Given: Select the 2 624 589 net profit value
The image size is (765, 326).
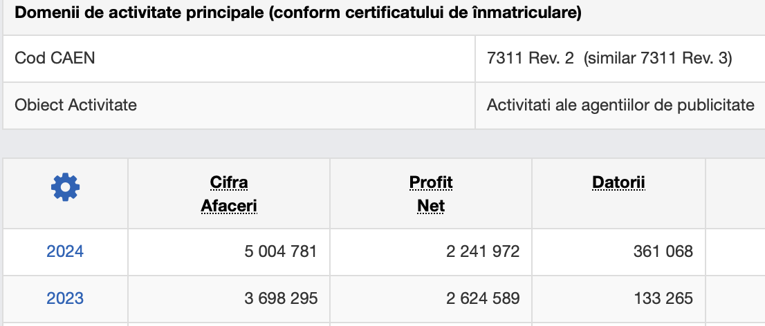Looking at the screenshot, I should coord(483,298).
